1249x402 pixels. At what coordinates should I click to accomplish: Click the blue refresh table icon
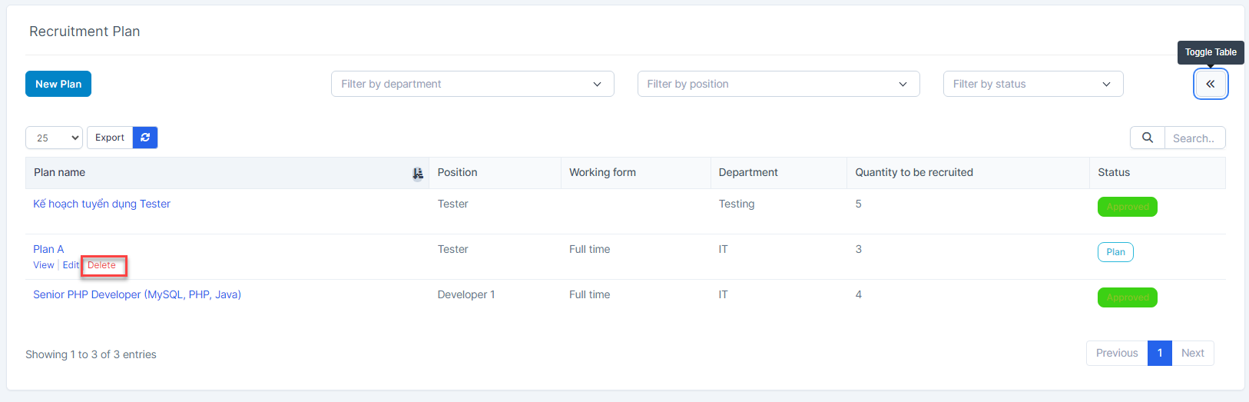pos(145,138)
